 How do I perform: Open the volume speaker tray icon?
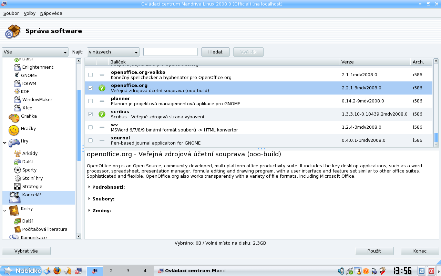341,271
